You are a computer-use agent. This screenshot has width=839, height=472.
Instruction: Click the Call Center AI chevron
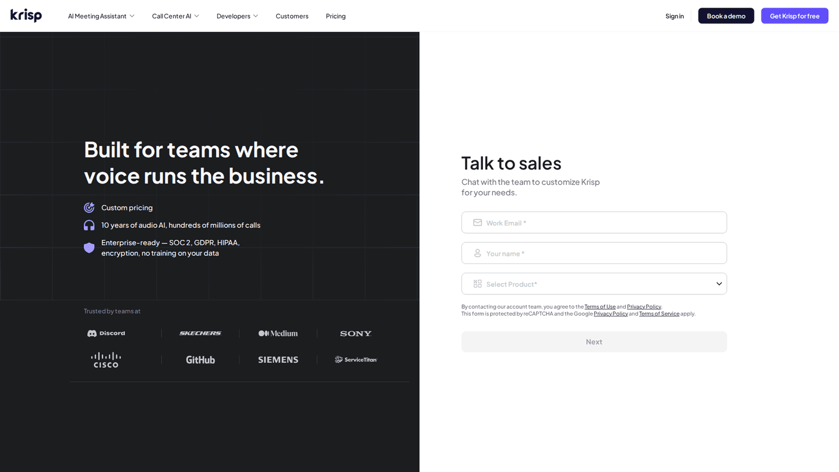pos(196,16)
